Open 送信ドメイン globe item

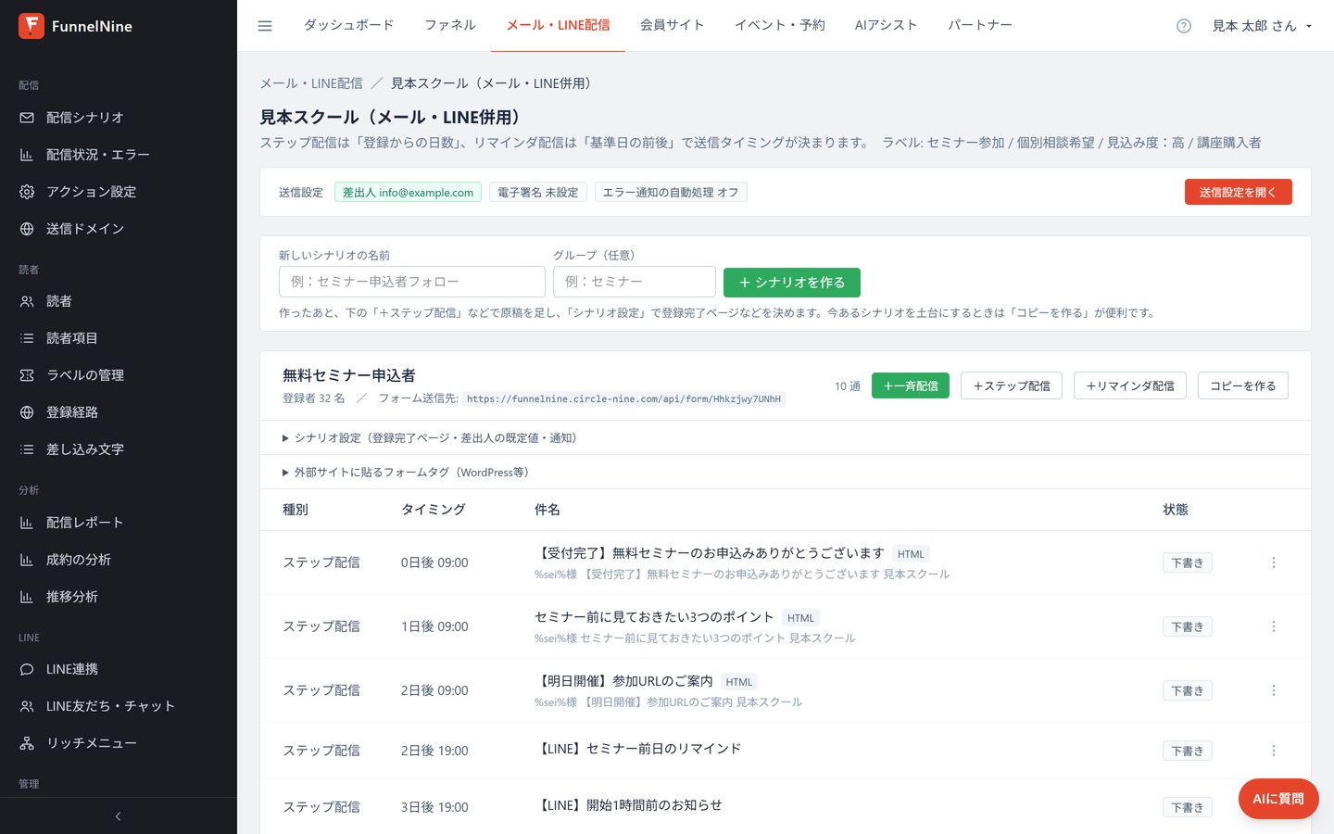pyautogui.click(x=119, y=229)
